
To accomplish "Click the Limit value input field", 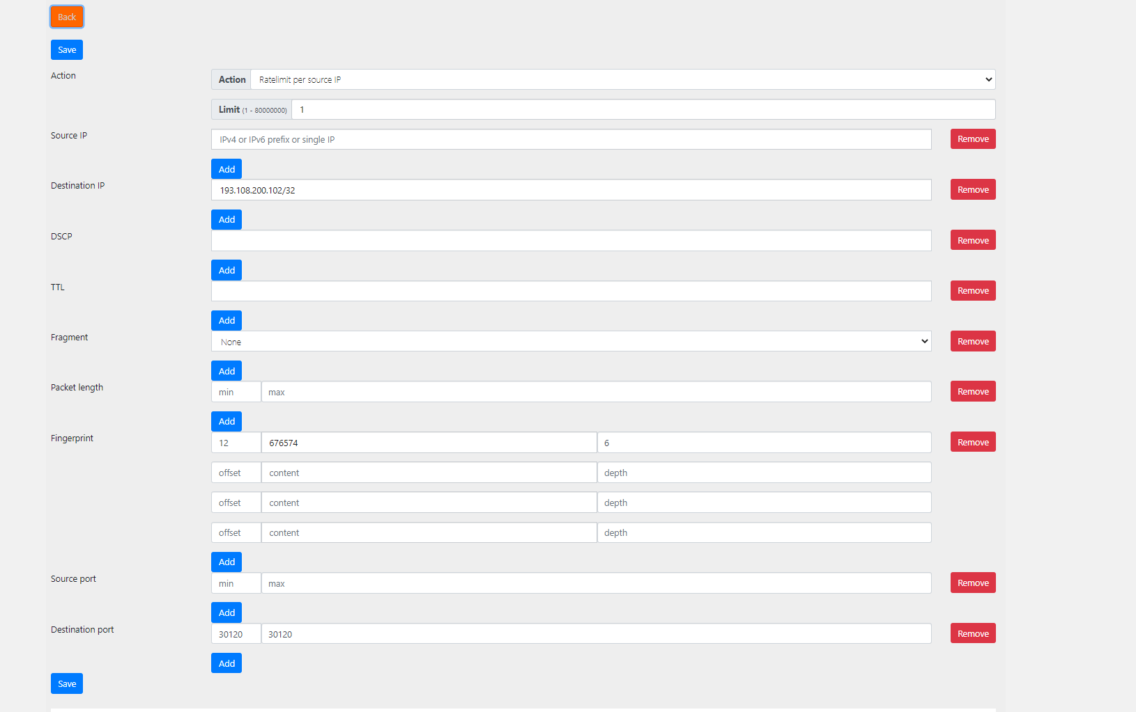I will click(643, 109).
